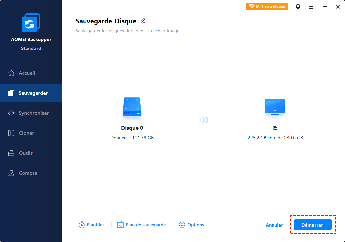Viewport: 345px width, 242px height.
Task: Start backup with Démarrer button
Action: pos(313,225)
